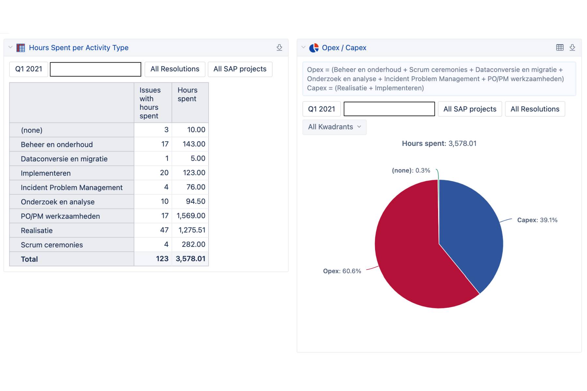Download the Opex / Capex report

coord(572,48)
